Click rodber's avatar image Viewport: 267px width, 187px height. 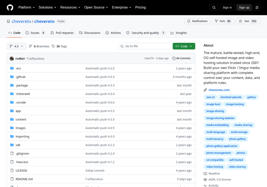pyautogui.click(x=11, y=58)
